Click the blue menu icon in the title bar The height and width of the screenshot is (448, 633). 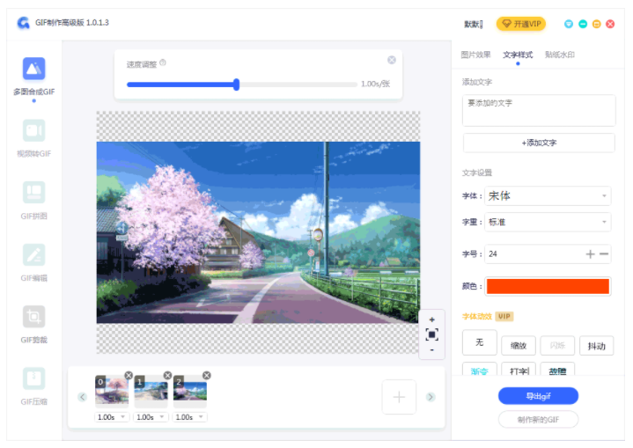pos(569,24)
